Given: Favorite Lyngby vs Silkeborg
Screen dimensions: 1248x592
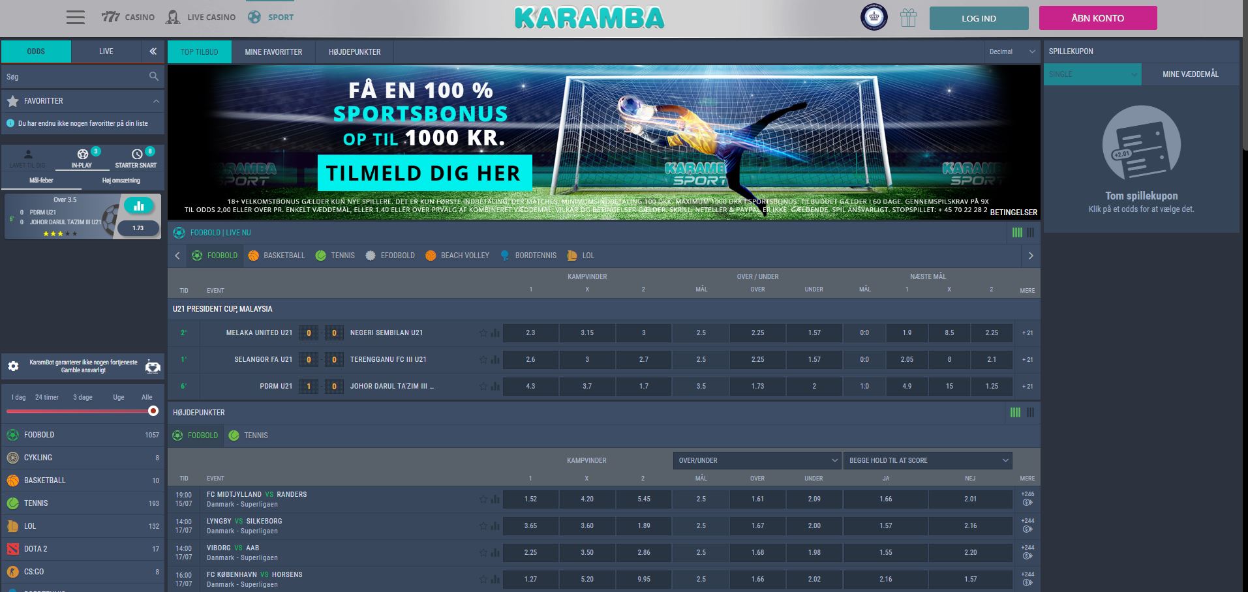Looking at the screenshot, I should click(483, 526).
